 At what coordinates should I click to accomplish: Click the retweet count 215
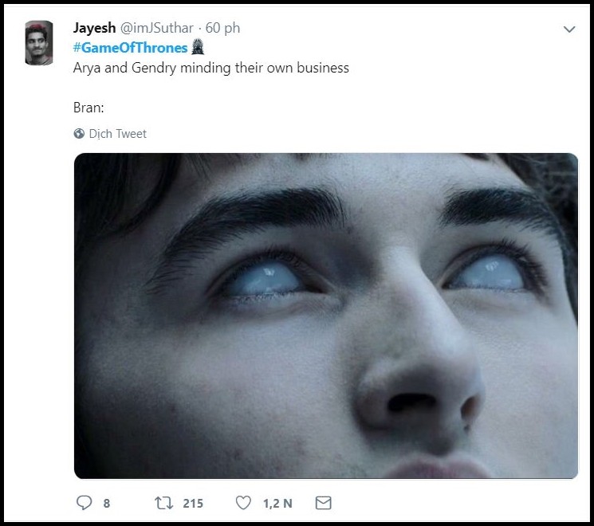pos(193,503)
